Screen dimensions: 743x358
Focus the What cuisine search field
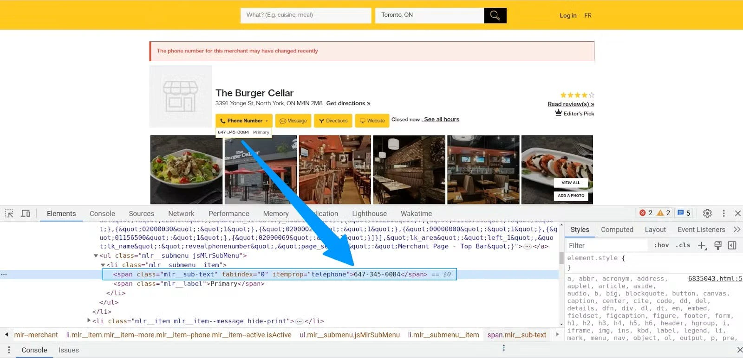pos(306,15)
